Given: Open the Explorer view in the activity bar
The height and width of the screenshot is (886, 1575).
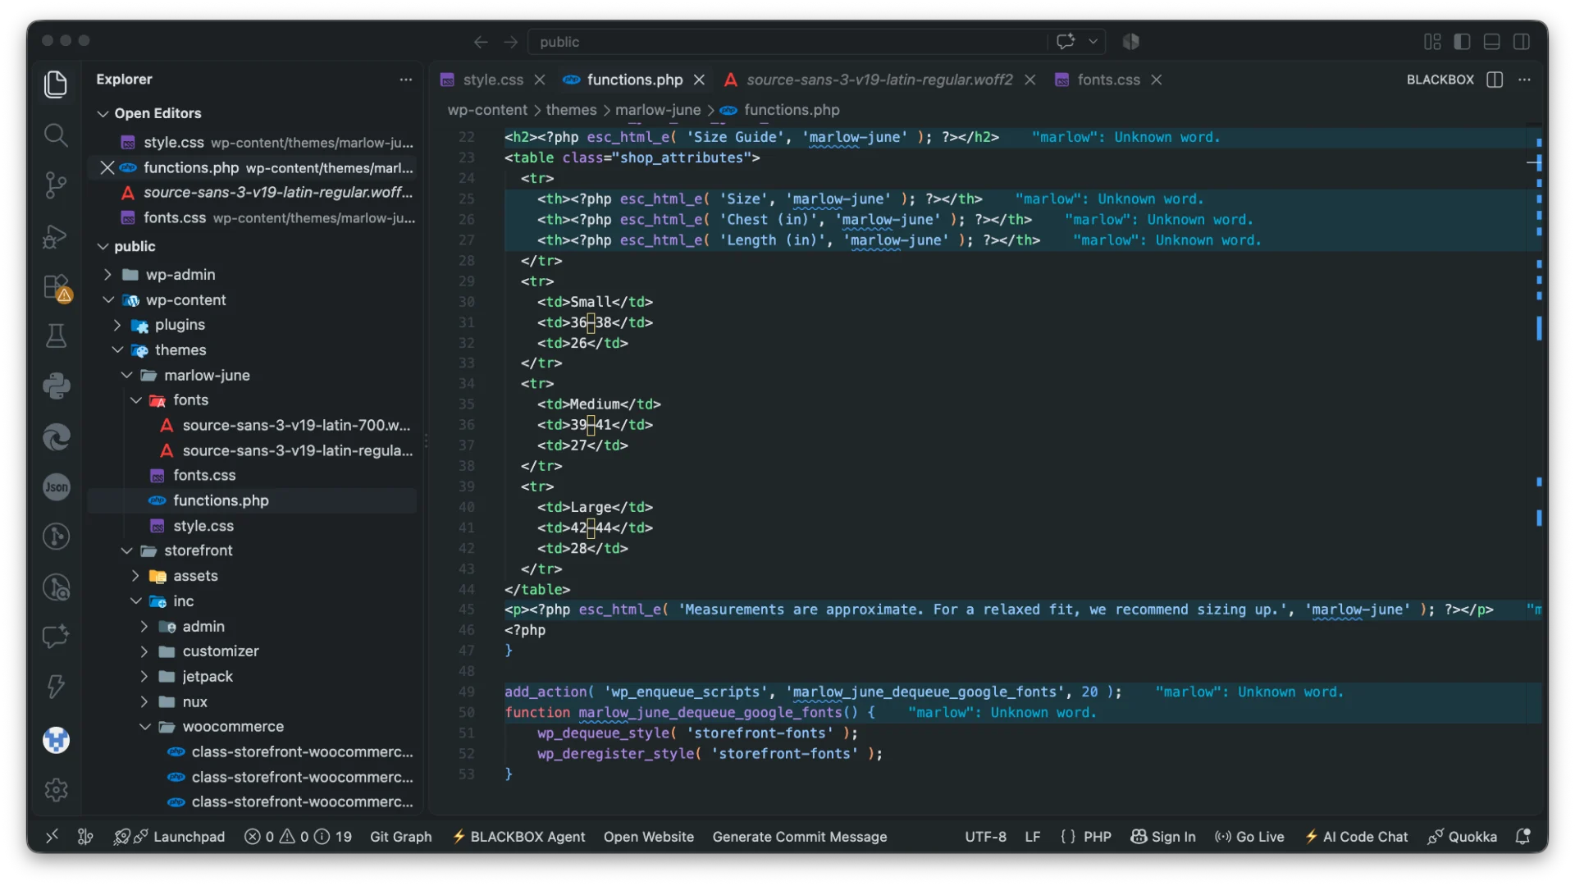Looking at the screenshot, I should (56, 84).
